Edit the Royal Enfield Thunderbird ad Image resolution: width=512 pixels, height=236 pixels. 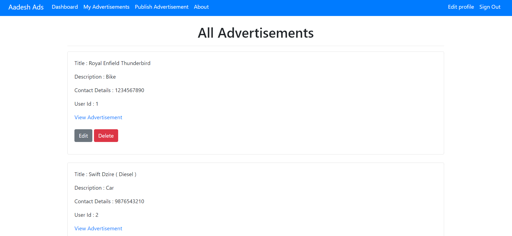(x=83, y=135)
